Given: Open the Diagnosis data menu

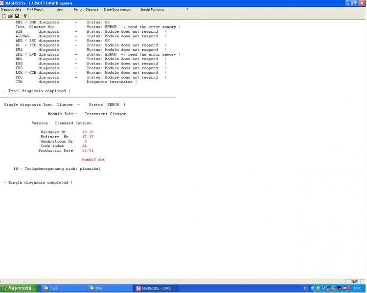Looking at the screenshot, I should tap(11, 9).
